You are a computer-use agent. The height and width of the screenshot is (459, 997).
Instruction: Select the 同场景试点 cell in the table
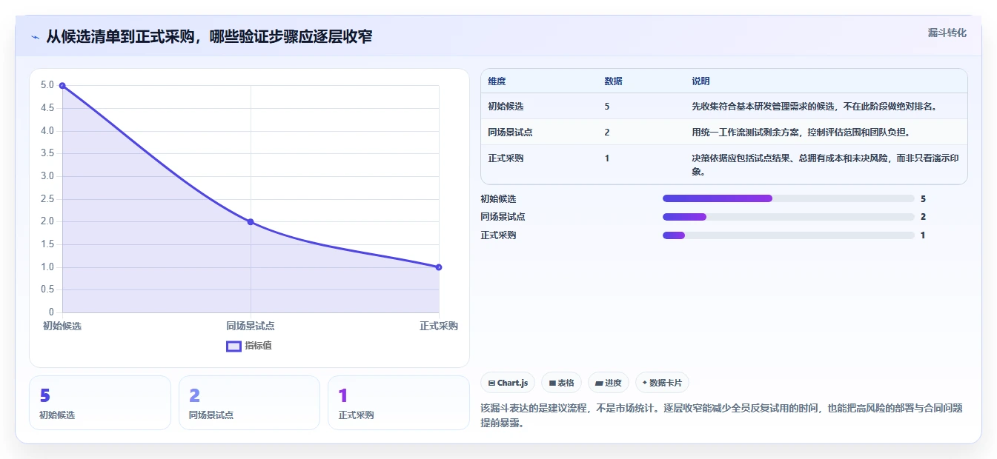coord(510,133)
